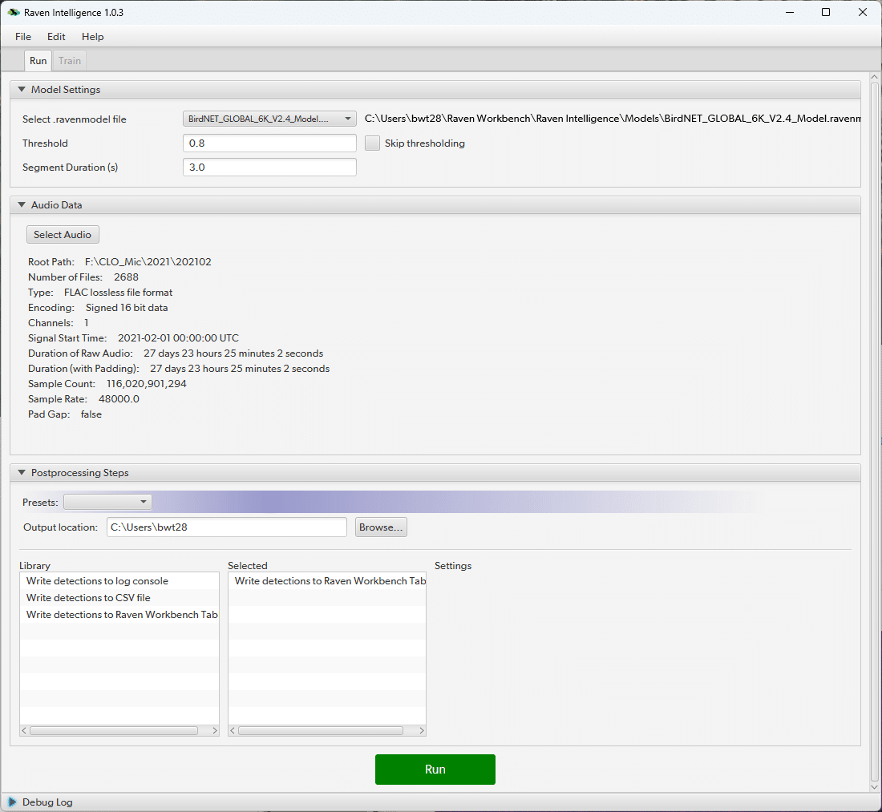Image resolution: width=882 pixels, height=812 pixels.
Task: Select Write detections to Raven Workbench Tab
Action: pyautogui.click(x=122, y=614)
